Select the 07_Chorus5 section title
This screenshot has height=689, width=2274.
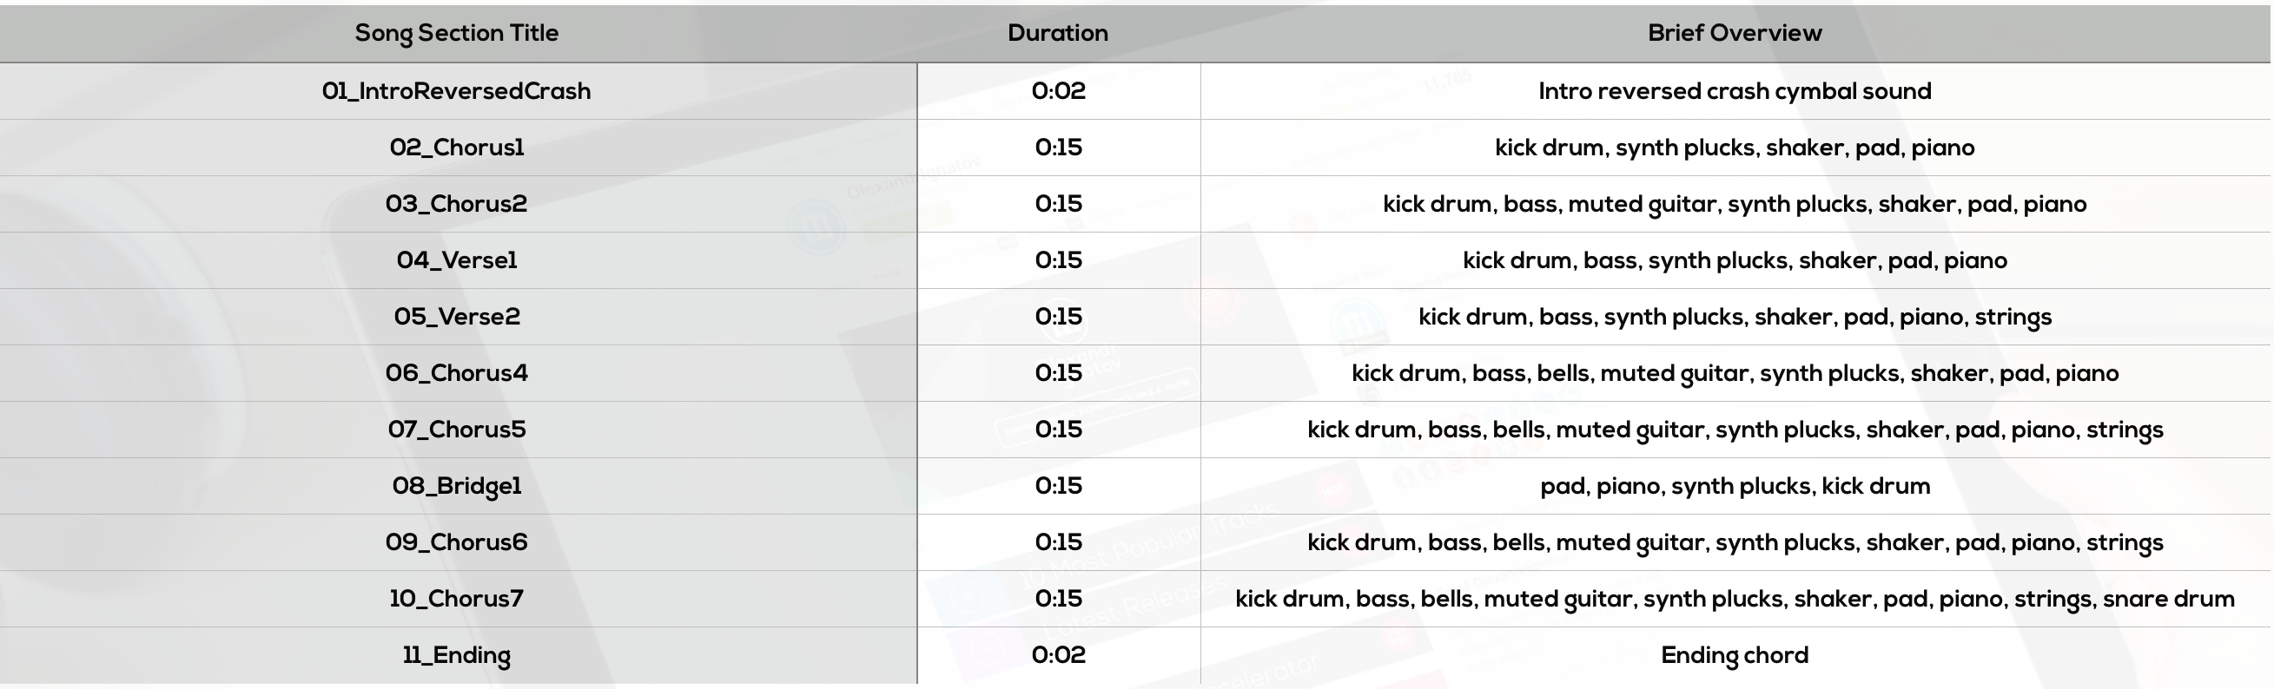[456, 430]
